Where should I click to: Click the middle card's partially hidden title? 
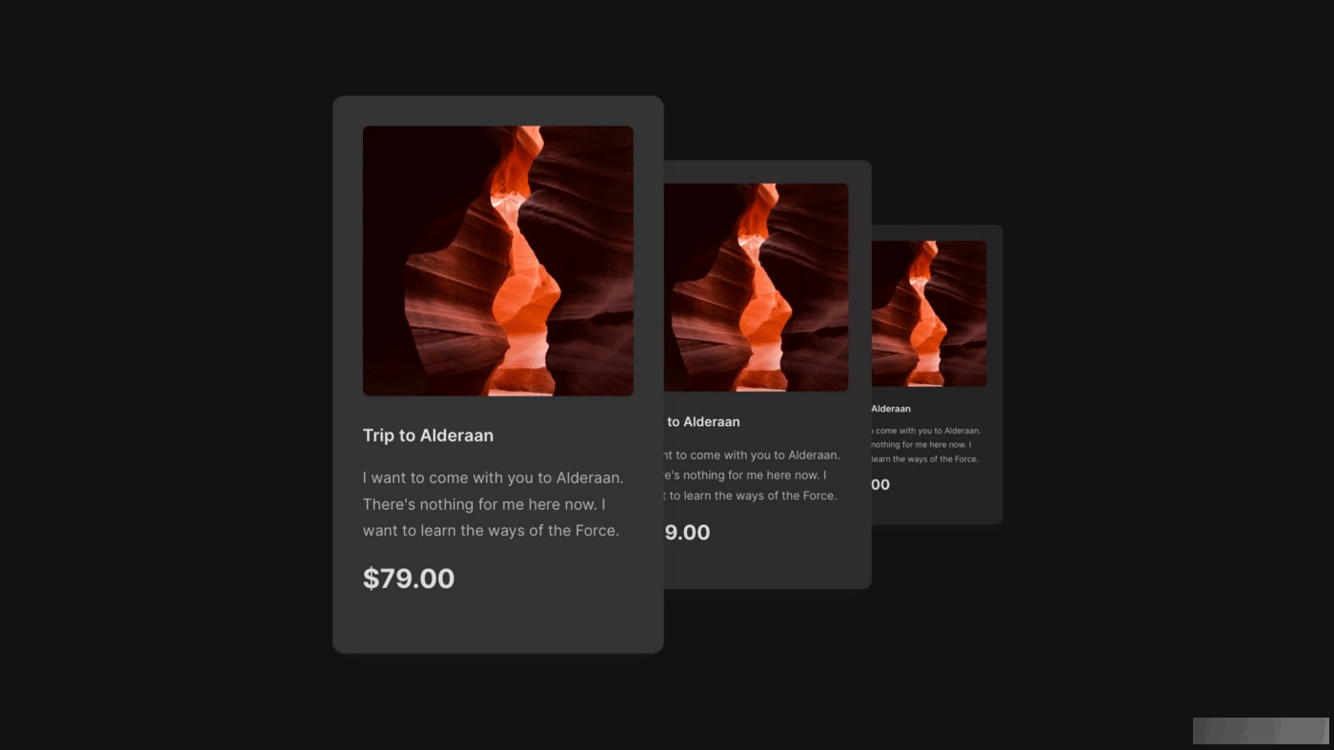point(702,422)
